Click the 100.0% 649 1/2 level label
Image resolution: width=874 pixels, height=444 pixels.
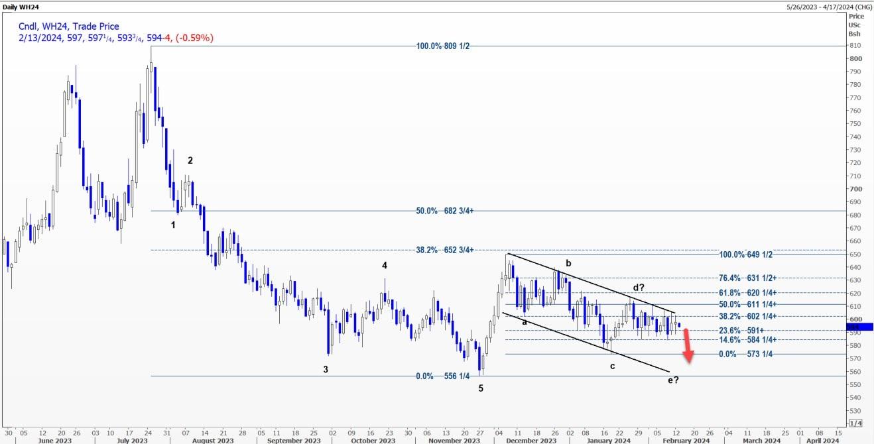(747, 254)
